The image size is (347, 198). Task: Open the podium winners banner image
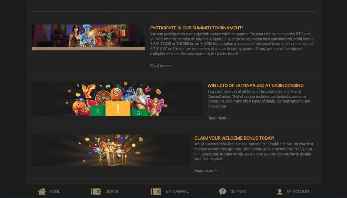click(x=117, y=99)
